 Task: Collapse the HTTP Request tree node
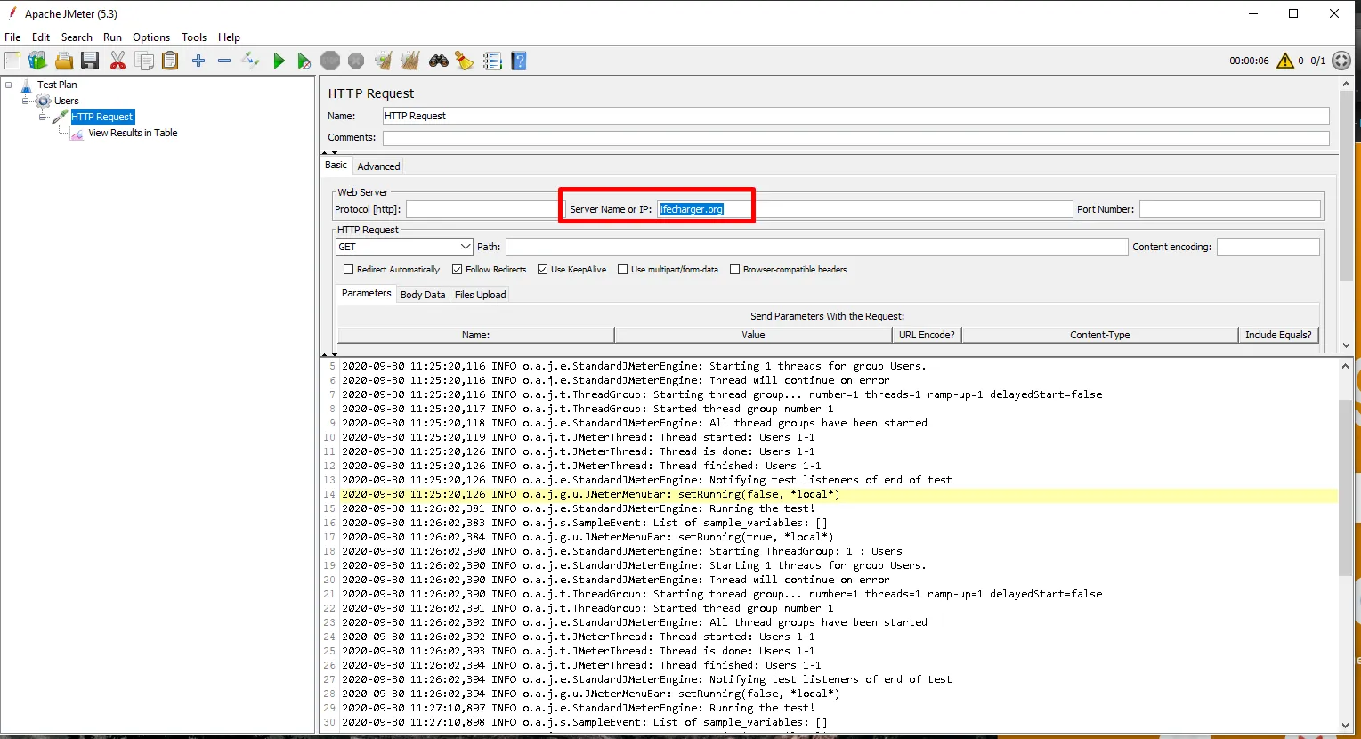coord(42,117)
